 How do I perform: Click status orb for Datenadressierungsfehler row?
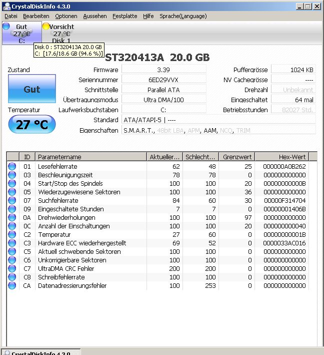[x=12, y=285]
